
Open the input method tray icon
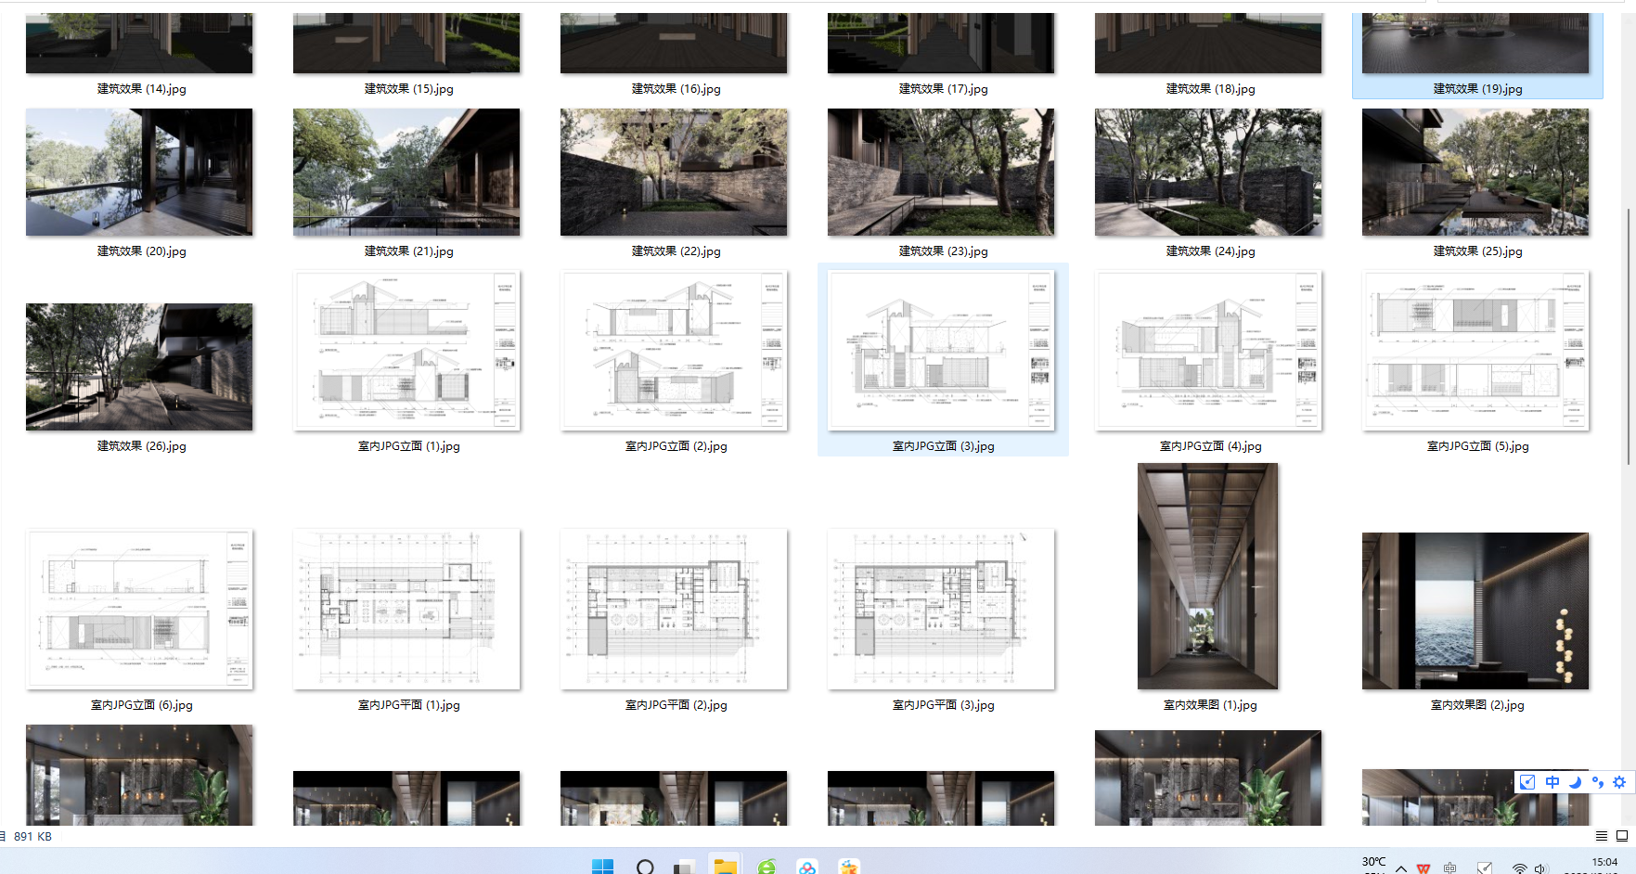pyautogui.click(x=1449, y=868)
